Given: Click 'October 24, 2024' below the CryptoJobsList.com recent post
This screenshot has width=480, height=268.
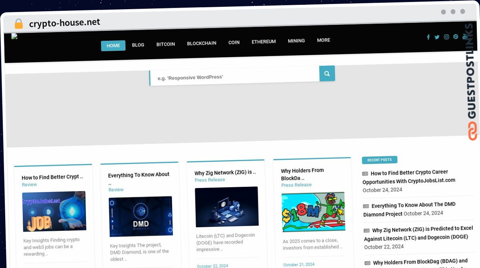Looking at the screenshot, I should 382,190.
